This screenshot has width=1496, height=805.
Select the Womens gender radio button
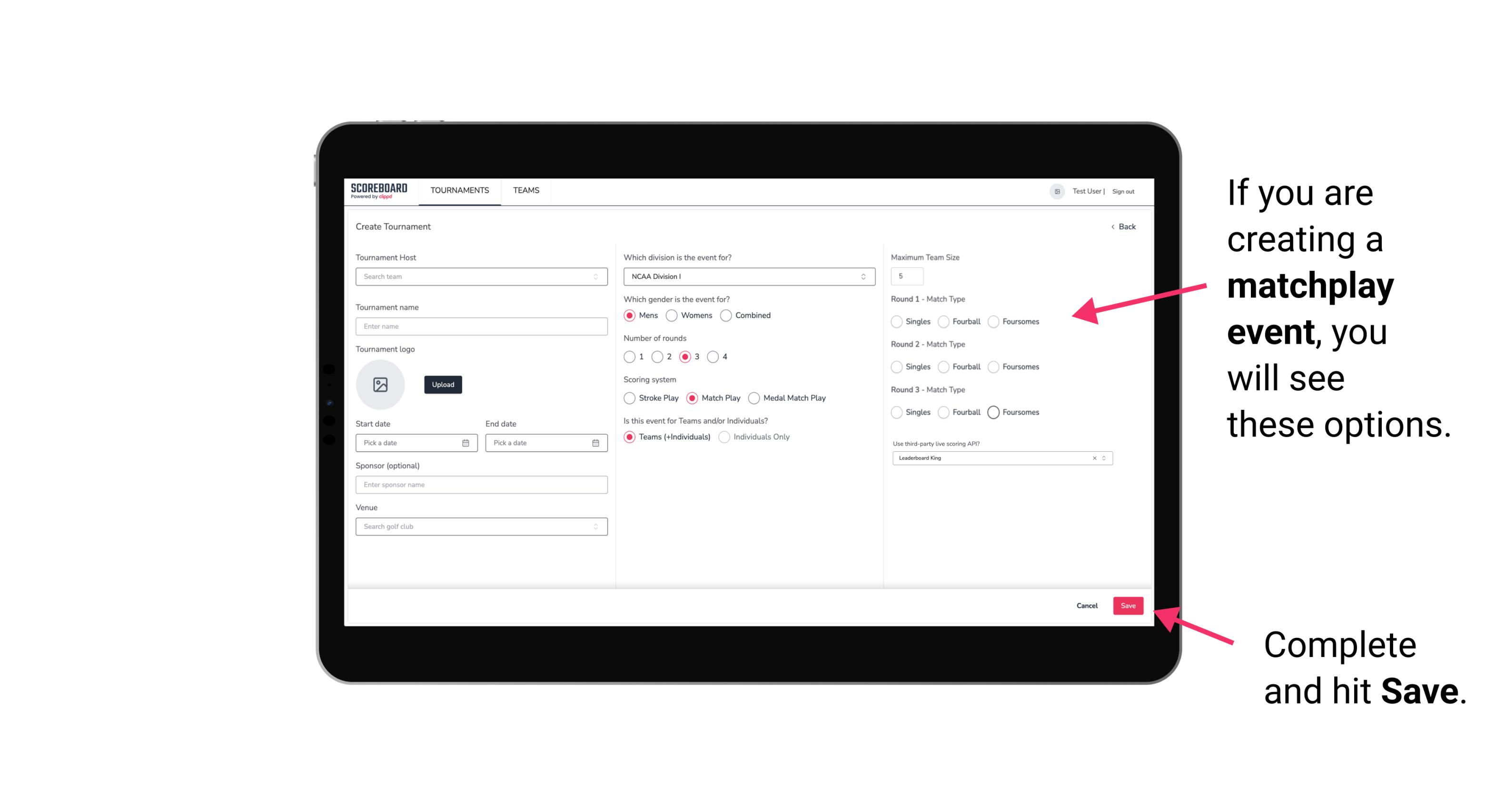(673, 315)
